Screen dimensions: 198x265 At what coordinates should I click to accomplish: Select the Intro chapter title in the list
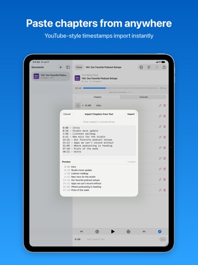pyautogui.click(x=98, y=105)
